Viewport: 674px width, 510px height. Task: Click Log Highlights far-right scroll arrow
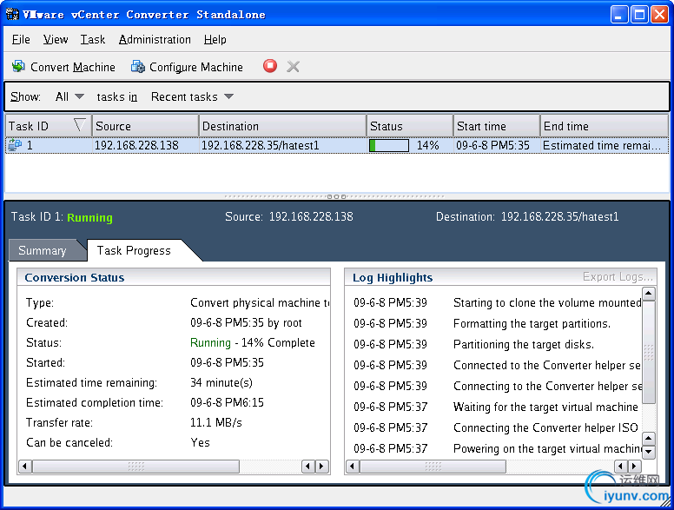tap(634, 467)
